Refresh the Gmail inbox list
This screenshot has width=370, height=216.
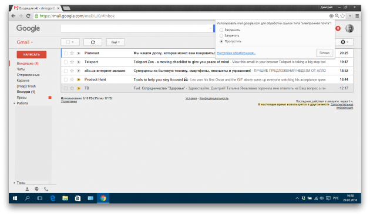pos(93,42)
